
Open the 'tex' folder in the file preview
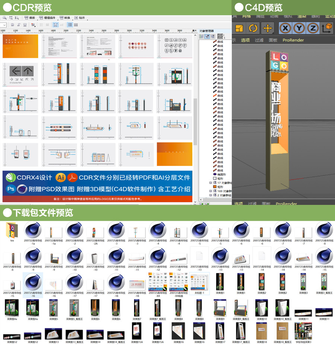[12, 232]
